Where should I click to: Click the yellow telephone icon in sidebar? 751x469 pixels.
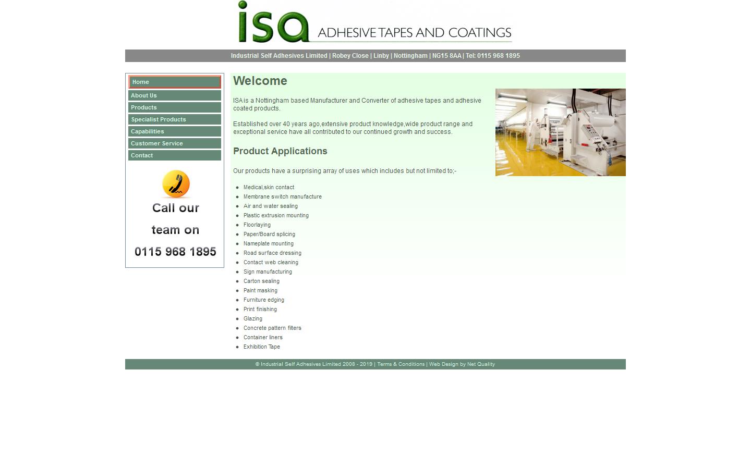[x=175, y=184]
